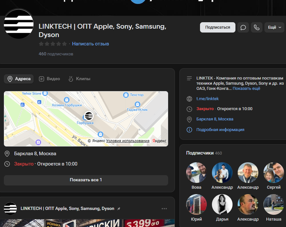Image resolution: width=286 pixels, height=227 pixels.
Task: Click the LINKTECH header profile avatar
Action: [19, 24]
